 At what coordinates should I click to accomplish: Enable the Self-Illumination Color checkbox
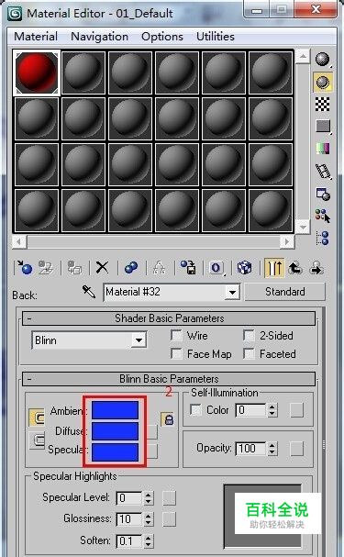point(195,409)
